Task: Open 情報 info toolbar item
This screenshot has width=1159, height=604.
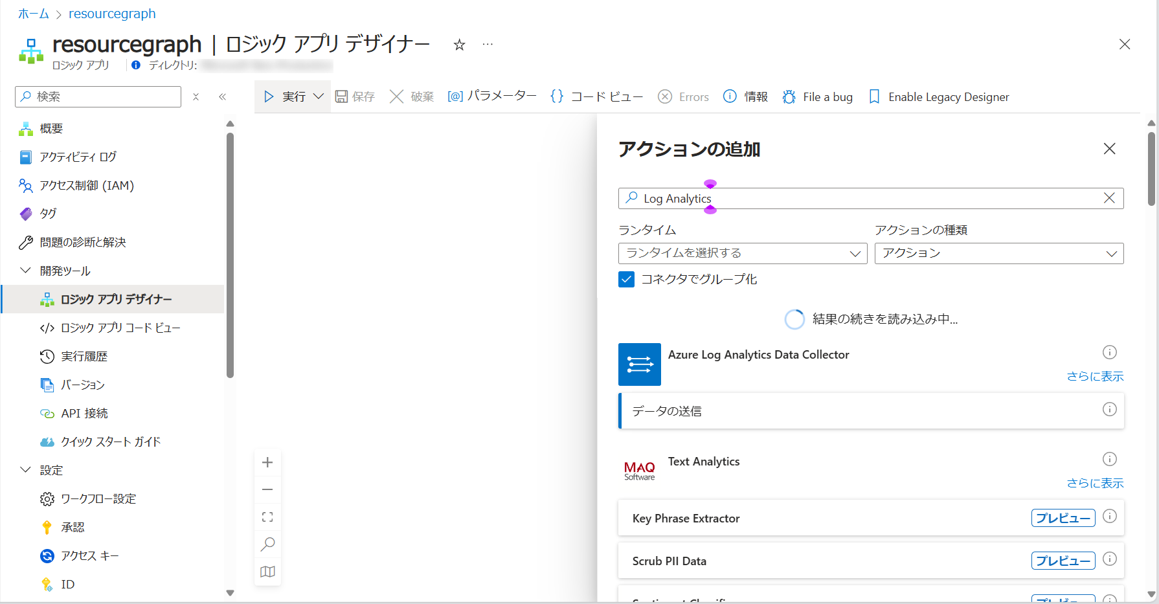Action: coord(745,96)
